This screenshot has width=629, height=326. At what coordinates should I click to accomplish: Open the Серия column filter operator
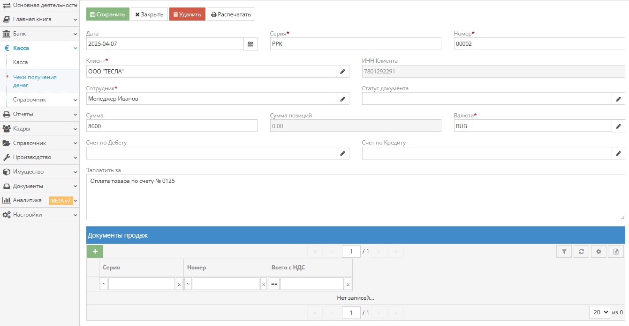click(x=104, y=284)
